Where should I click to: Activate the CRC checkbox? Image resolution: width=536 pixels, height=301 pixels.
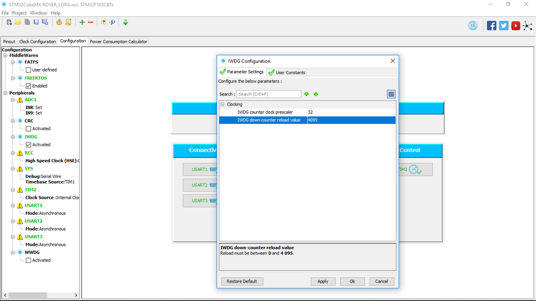[x=28, y=129]
